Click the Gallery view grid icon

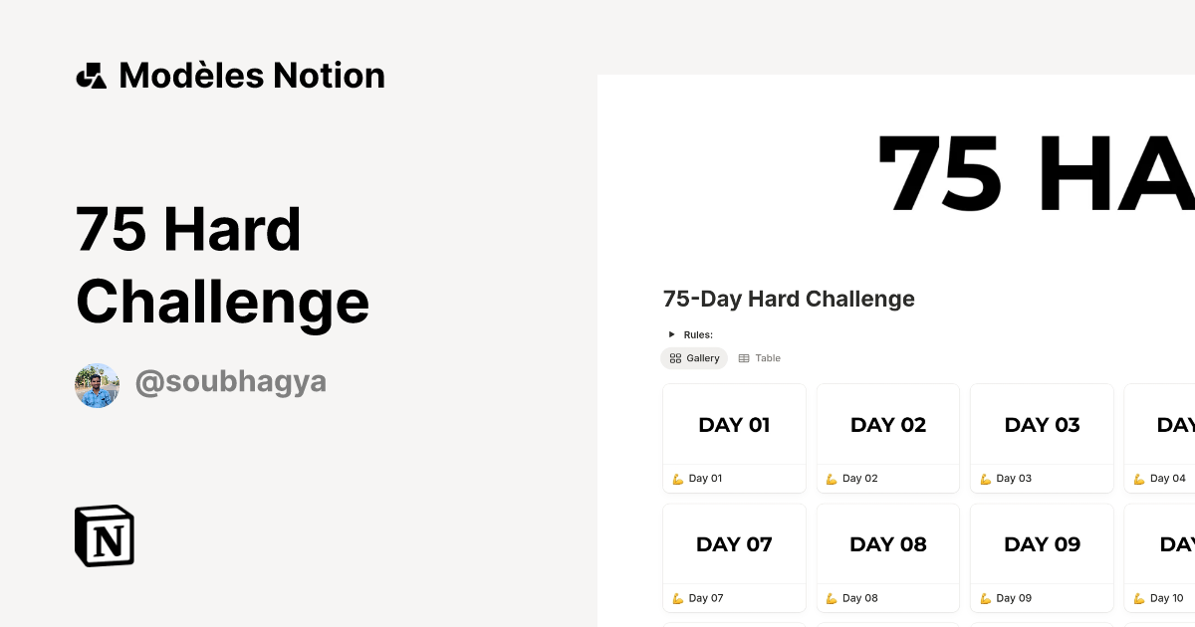click(675, 358)
